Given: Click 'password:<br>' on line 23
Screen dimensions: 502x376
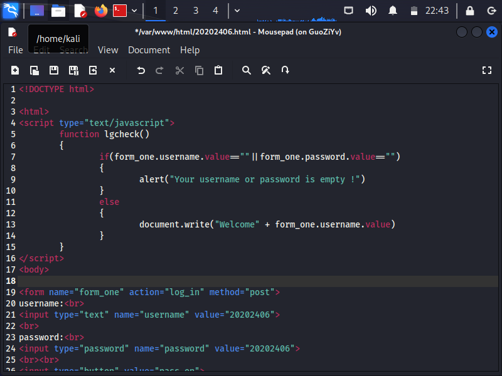Looking at the screenshot, I should 51,337.
